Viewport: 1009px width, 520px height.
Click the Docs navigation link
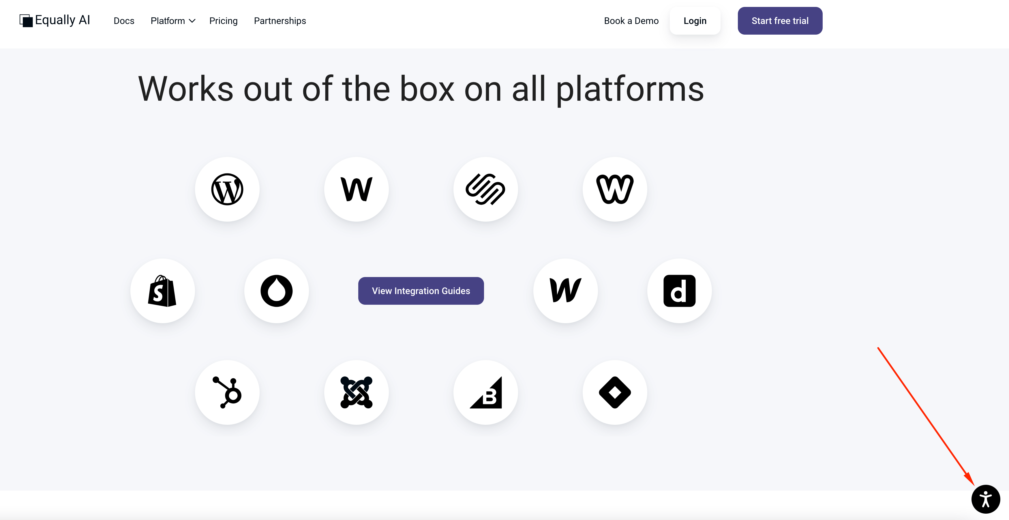coord(124,20)
